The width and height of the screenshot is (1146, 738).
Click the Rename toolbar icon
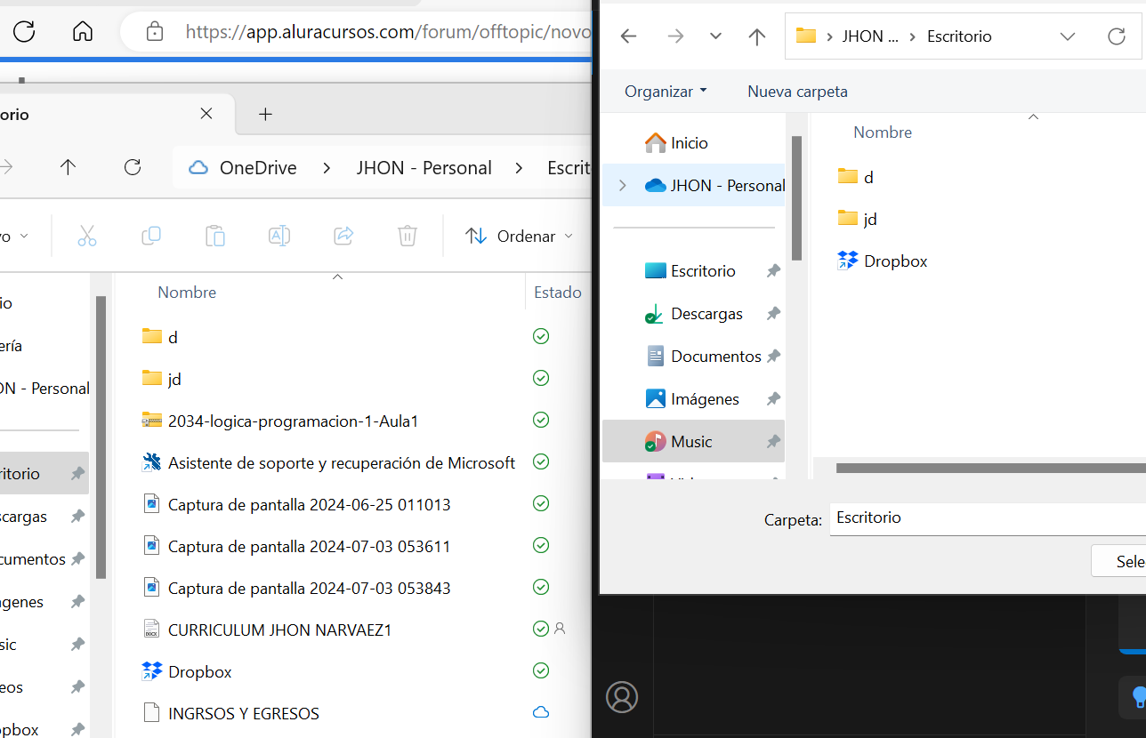279,236
